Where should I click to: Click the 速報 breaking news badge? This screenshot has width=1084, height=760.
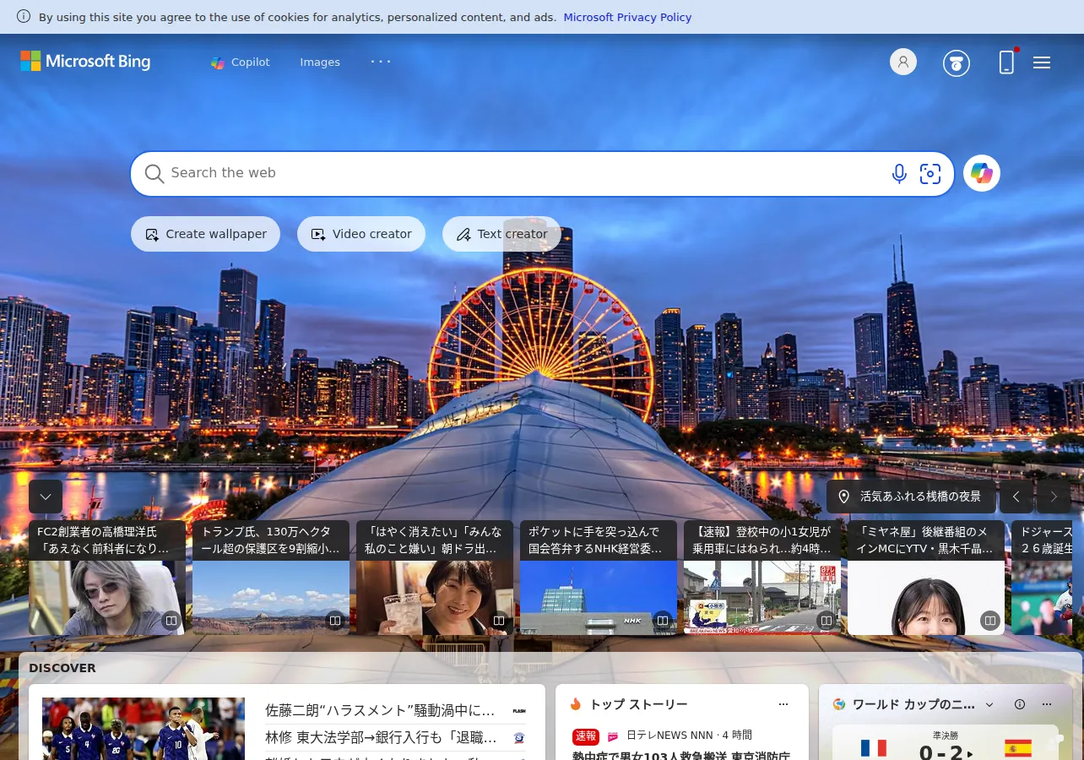click(x=586, y=736)
